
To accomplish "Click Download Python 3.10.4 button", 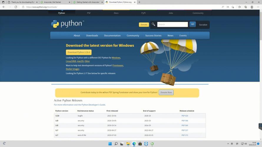I will 79,52.
